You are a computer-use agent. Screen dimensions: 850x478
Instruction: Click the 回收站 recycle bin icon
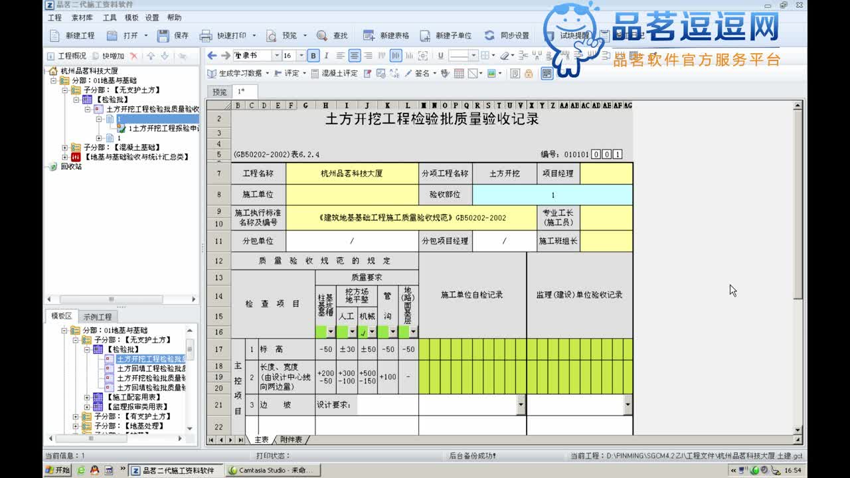(53, 167)
